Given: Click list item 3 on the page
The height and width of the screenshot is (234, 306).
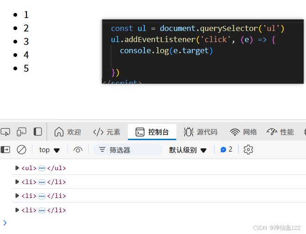Looking at the screenshot, I should (x=26, y=42).
